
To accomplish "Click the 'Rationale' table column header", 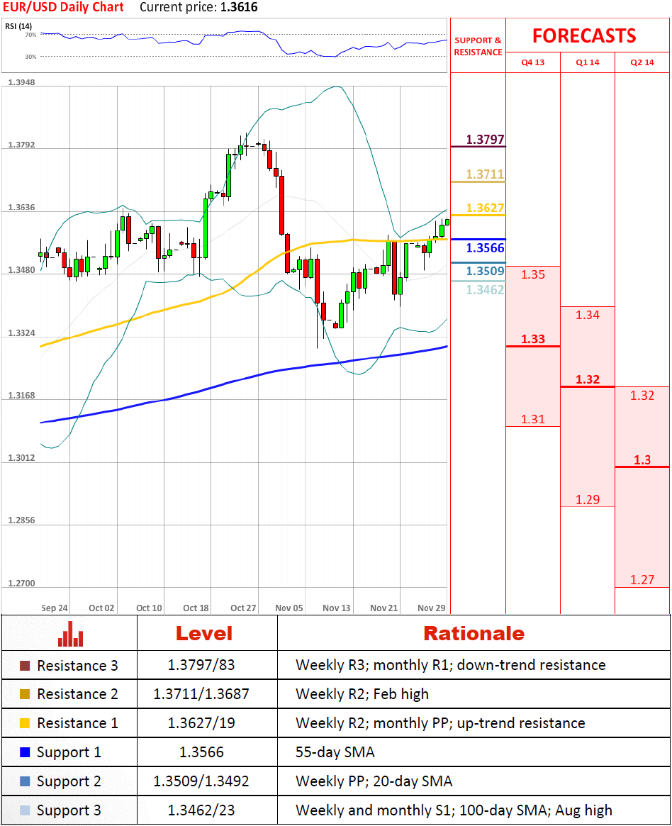I will (474, 633).
